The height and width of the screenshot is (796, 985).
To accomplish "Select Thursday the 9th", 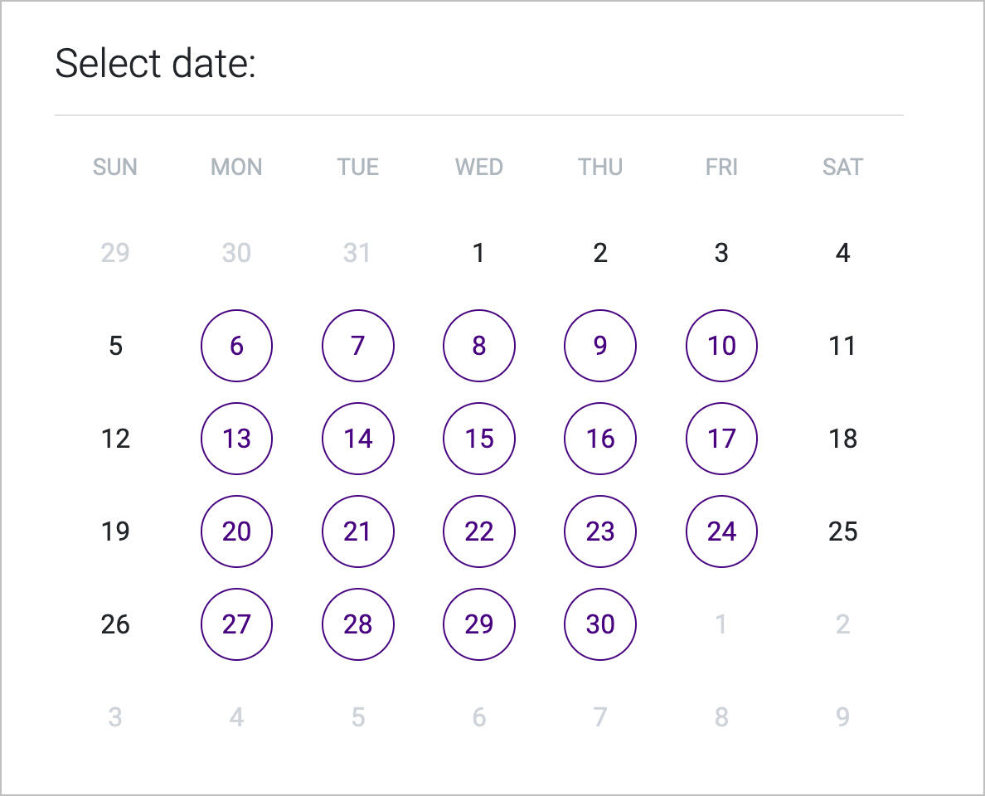I will (x=600, y=346).
